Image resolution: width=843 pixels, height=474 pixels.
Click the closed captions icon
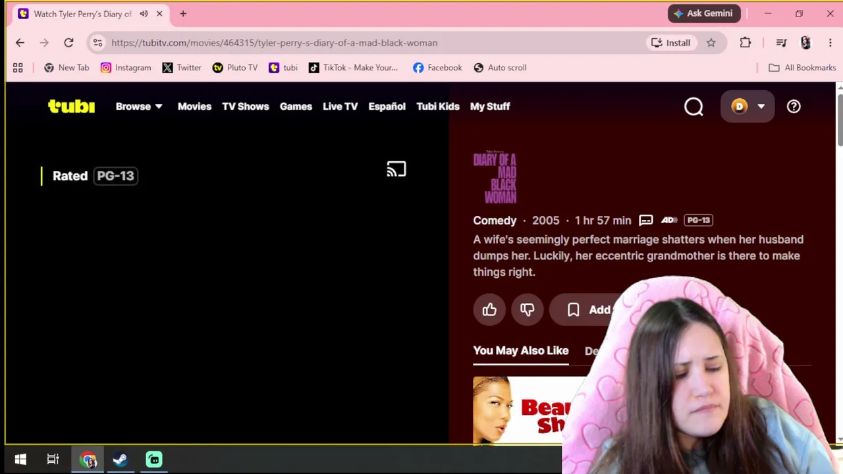point(645,220)
